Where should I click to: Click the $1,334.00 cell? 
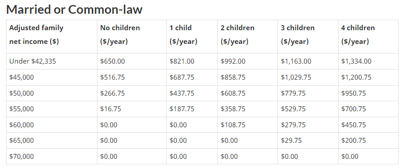point(356,61)
